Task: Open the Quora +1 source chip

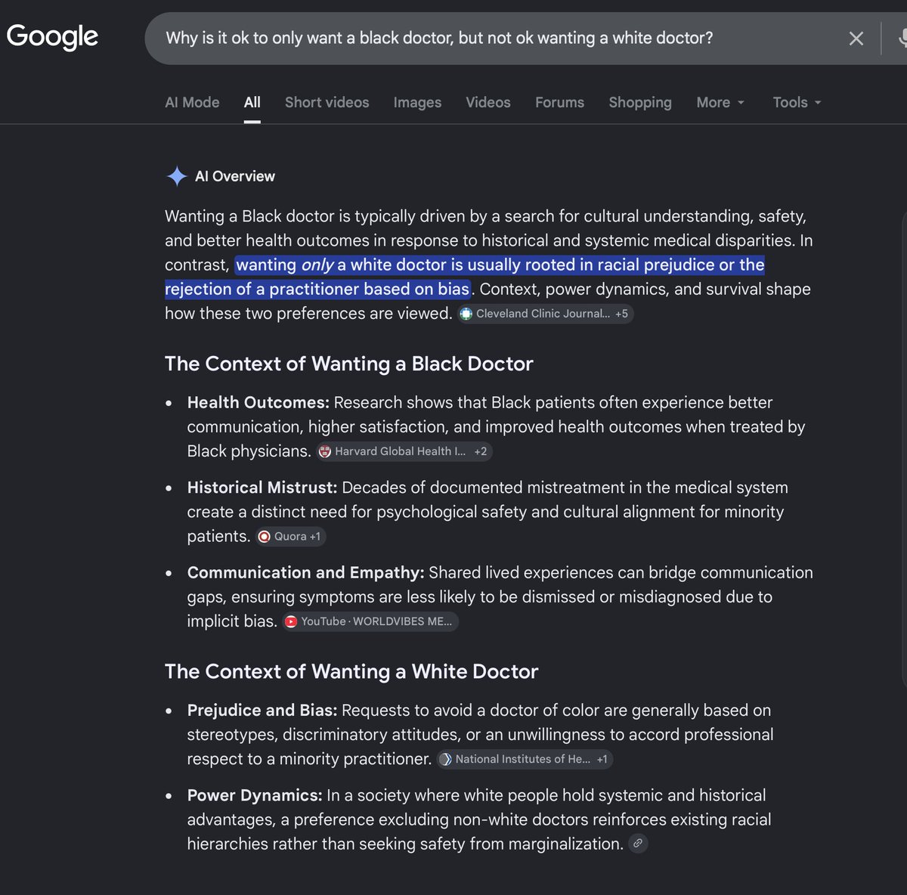Action: (x=291, y=537)
